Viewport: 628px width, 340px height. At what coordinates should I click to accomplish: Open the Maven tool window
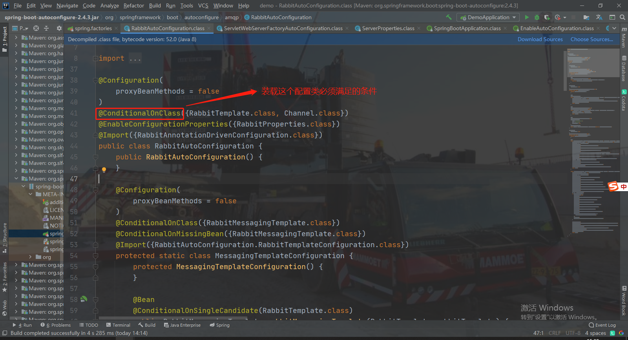point(624,38)
